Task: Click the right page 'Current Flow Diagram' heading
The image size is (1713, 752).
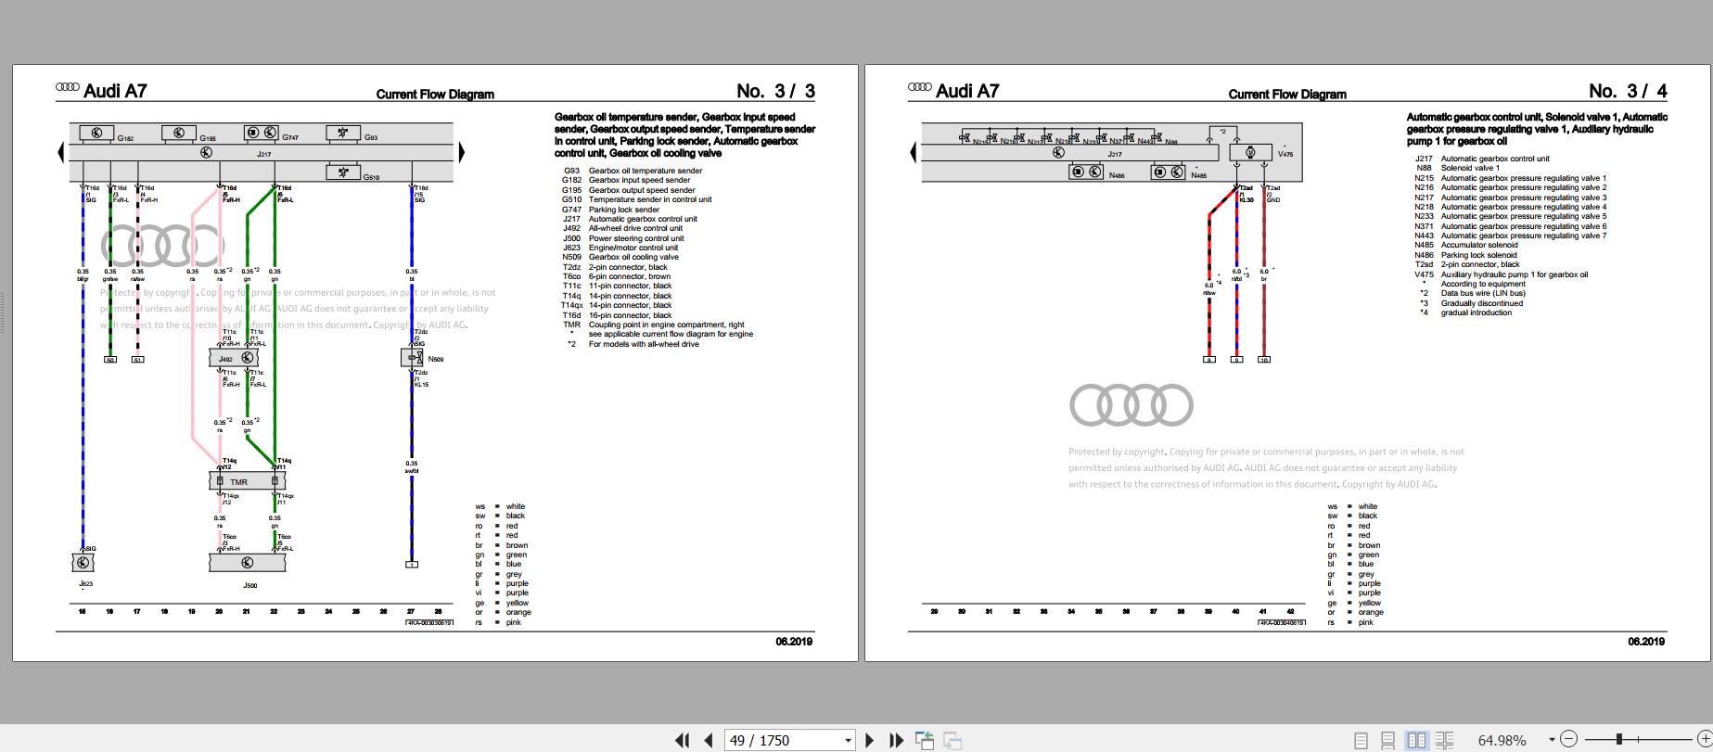Action: click(x=1287, y=95)
